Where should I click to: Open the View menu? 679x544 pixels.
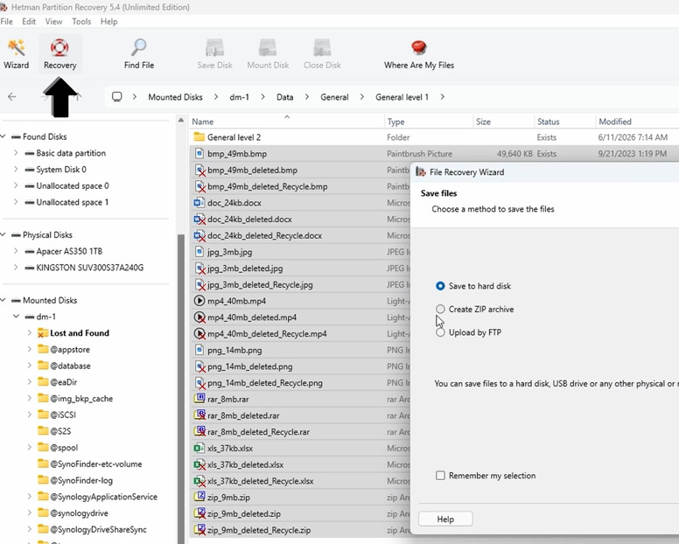(x=53, y=21)
